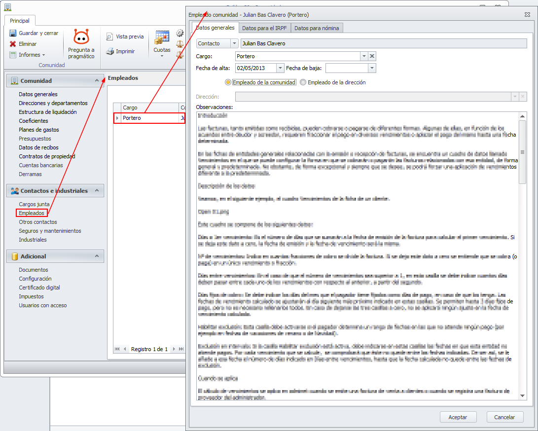538x431 pixels.
Task: Switch to Datos para nómina tab
Action: [317, 28]
